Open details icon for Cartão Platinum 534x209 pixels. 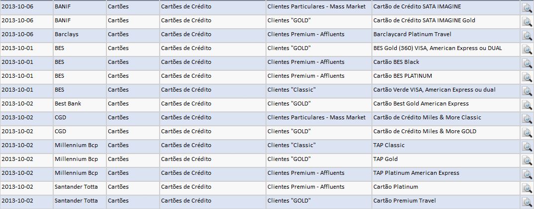pos(527,188)
